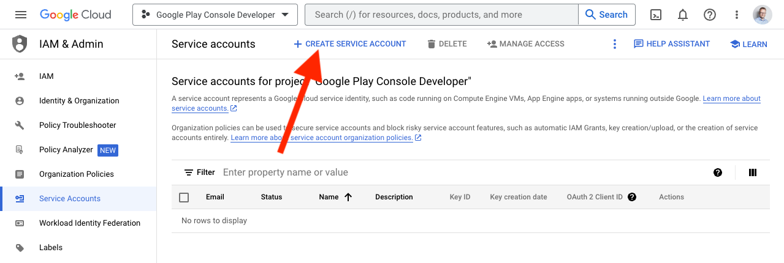Open Policy Analyzer
The width and height of the screenshot is (784, 263).
[78, 150]
